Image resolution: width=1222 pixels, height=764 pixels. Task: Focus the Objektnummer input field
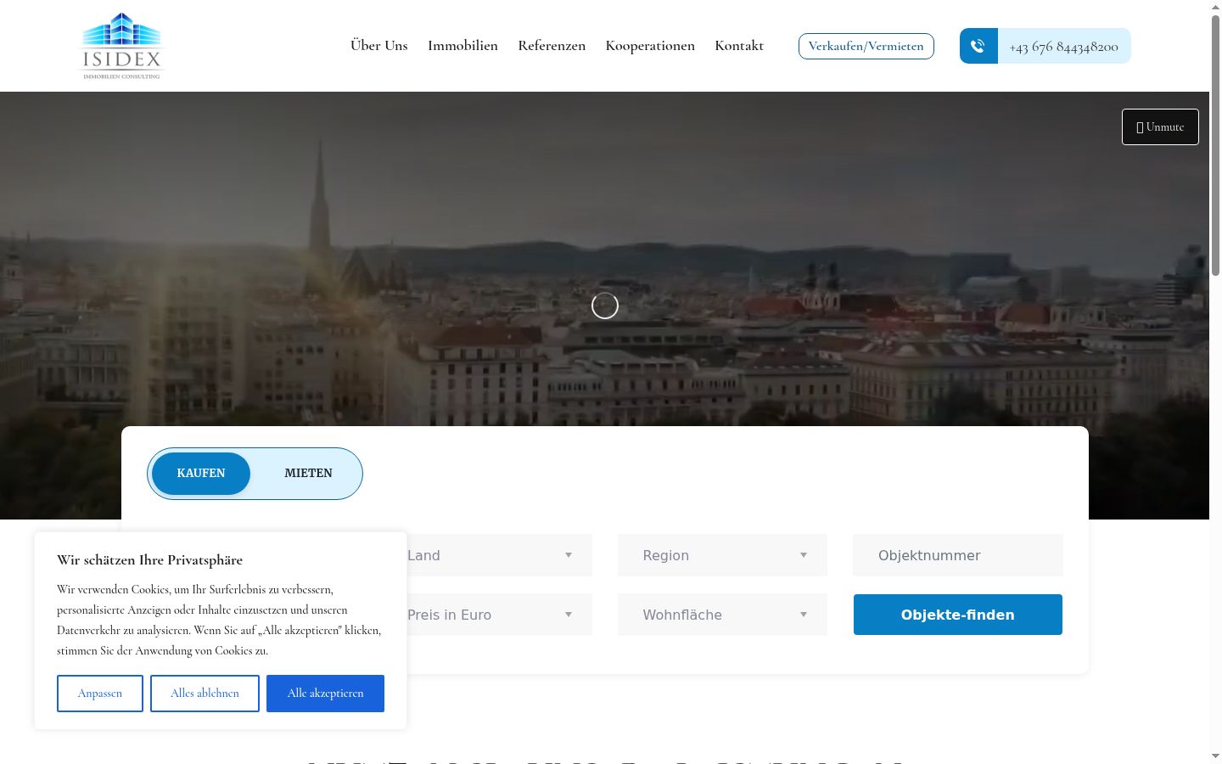[x=958, y=555]
